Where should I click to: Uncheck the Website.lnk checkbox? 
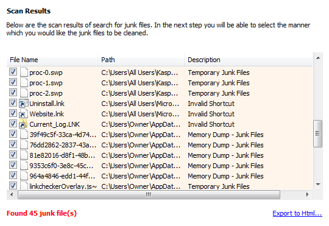(x=13, y=113)
